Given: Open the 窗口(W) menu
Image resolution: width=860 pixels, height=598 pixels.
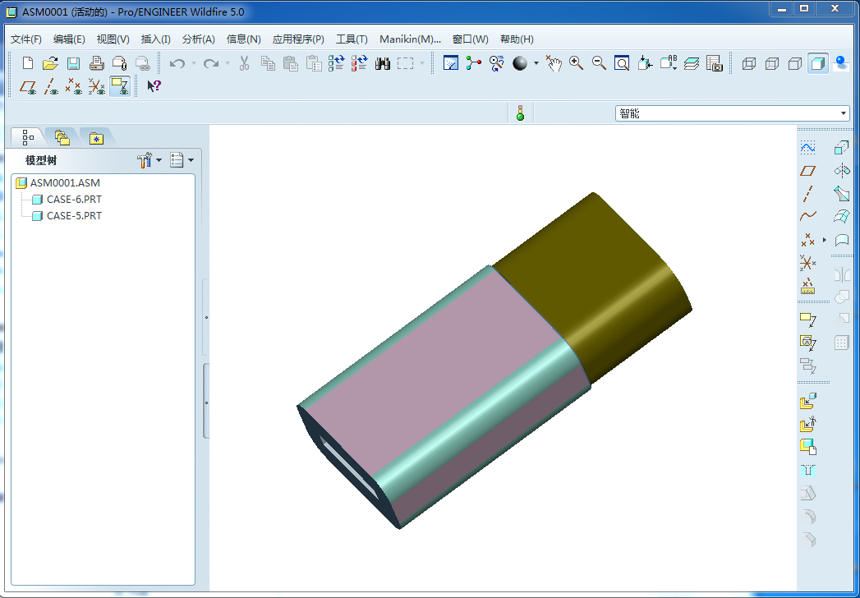Looking at the screenshot, I should [x=470, y=39].
